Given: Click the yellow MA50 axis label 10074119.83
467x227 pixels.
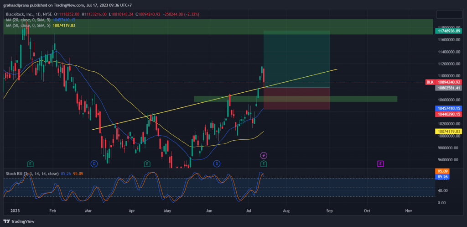Looking at the screenshot, I should (448, 131).
